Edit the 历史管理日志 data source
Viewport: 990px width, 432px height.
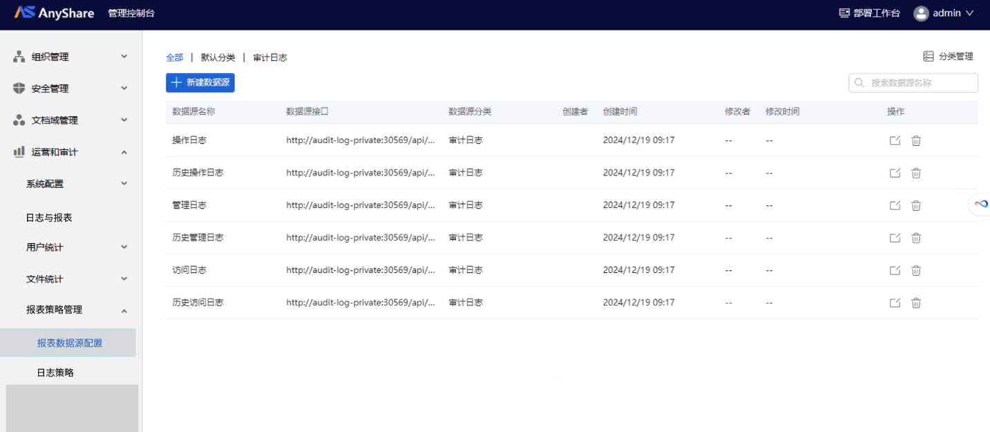point(895,238)
